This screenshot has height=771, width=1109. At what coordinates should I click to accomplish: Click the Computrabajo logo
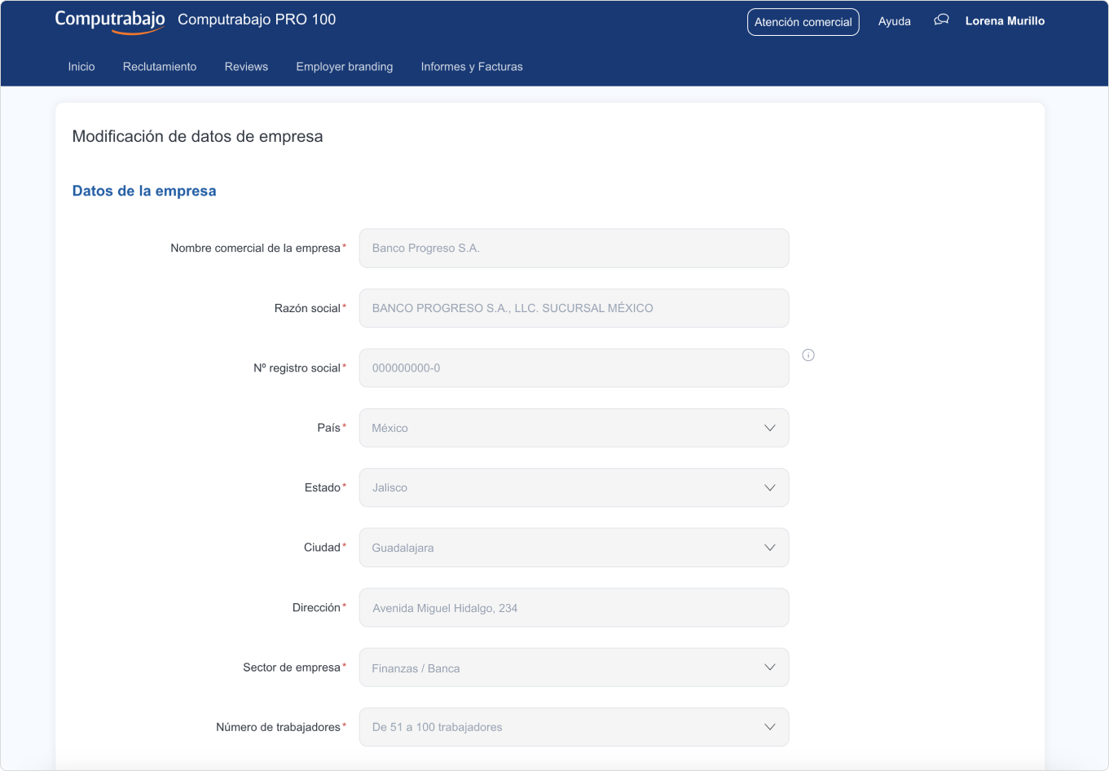point(110,20)
